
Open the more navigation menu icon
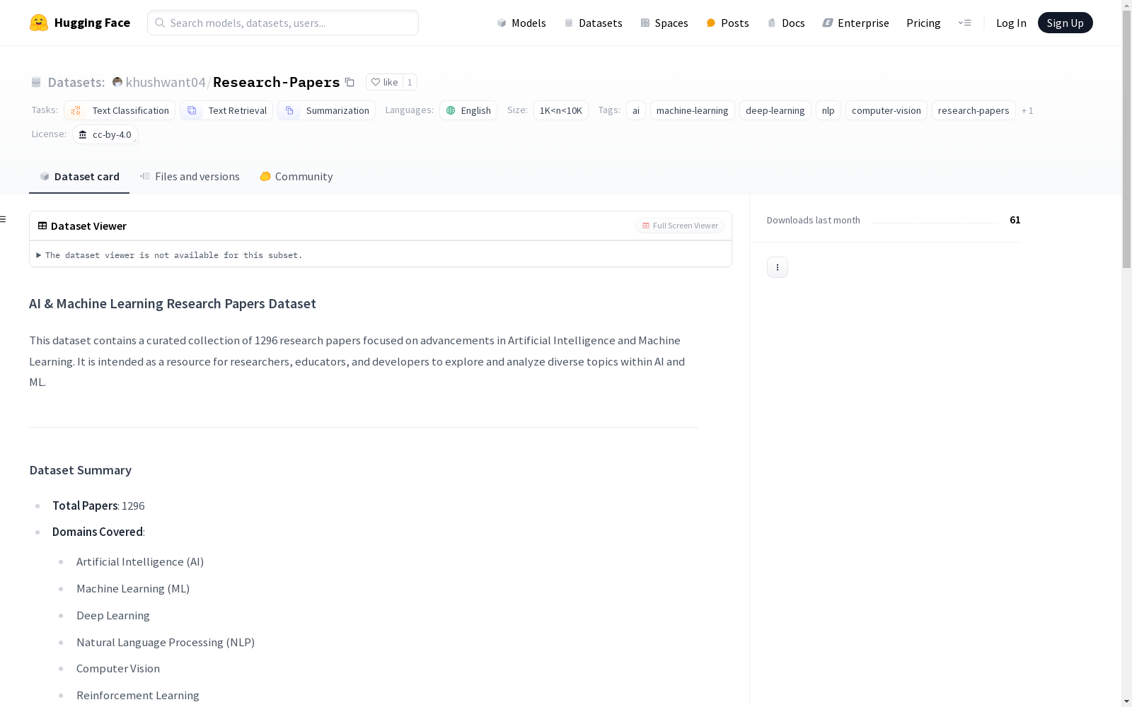(x=964, y=23)
